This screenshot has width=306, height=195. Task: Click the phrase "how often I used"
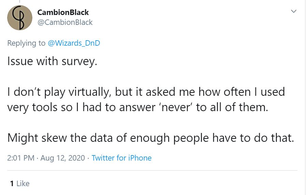[242, 92]
